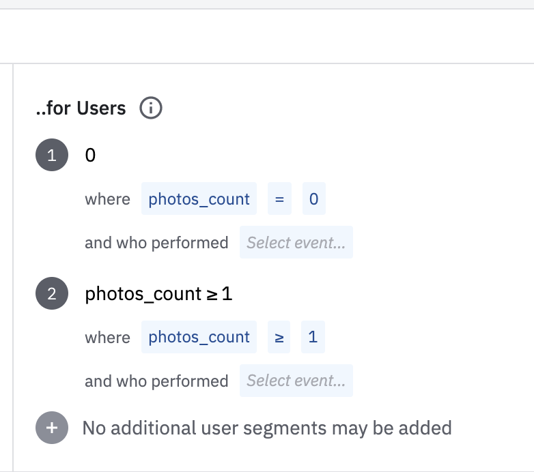
Task: Click the No additional user segments text
Action: 266,428
